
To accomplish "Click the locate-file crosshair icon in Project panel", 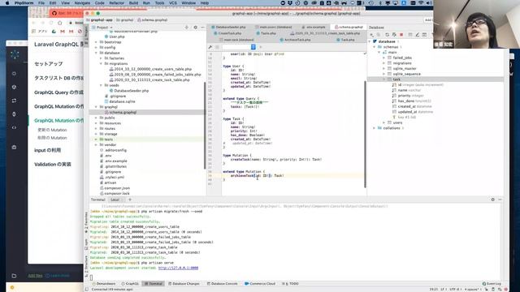I will tap(186, 28).
